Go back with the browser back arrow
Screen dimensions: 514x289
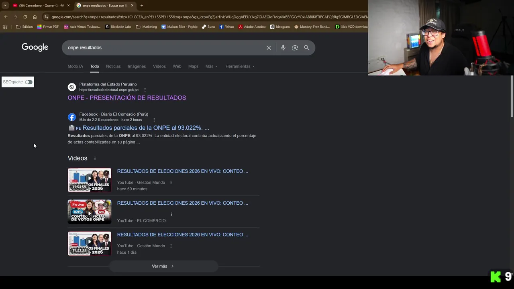(x=6, y=17)
